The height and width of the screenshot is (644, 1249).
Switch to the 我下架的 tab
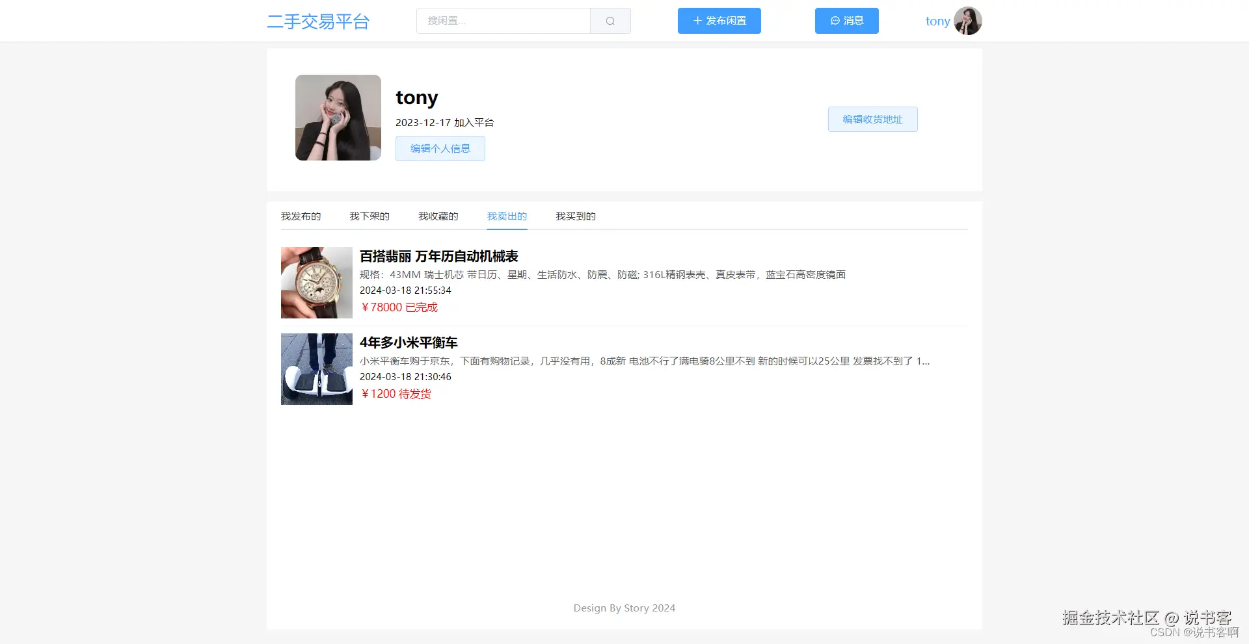coord(368,216)
